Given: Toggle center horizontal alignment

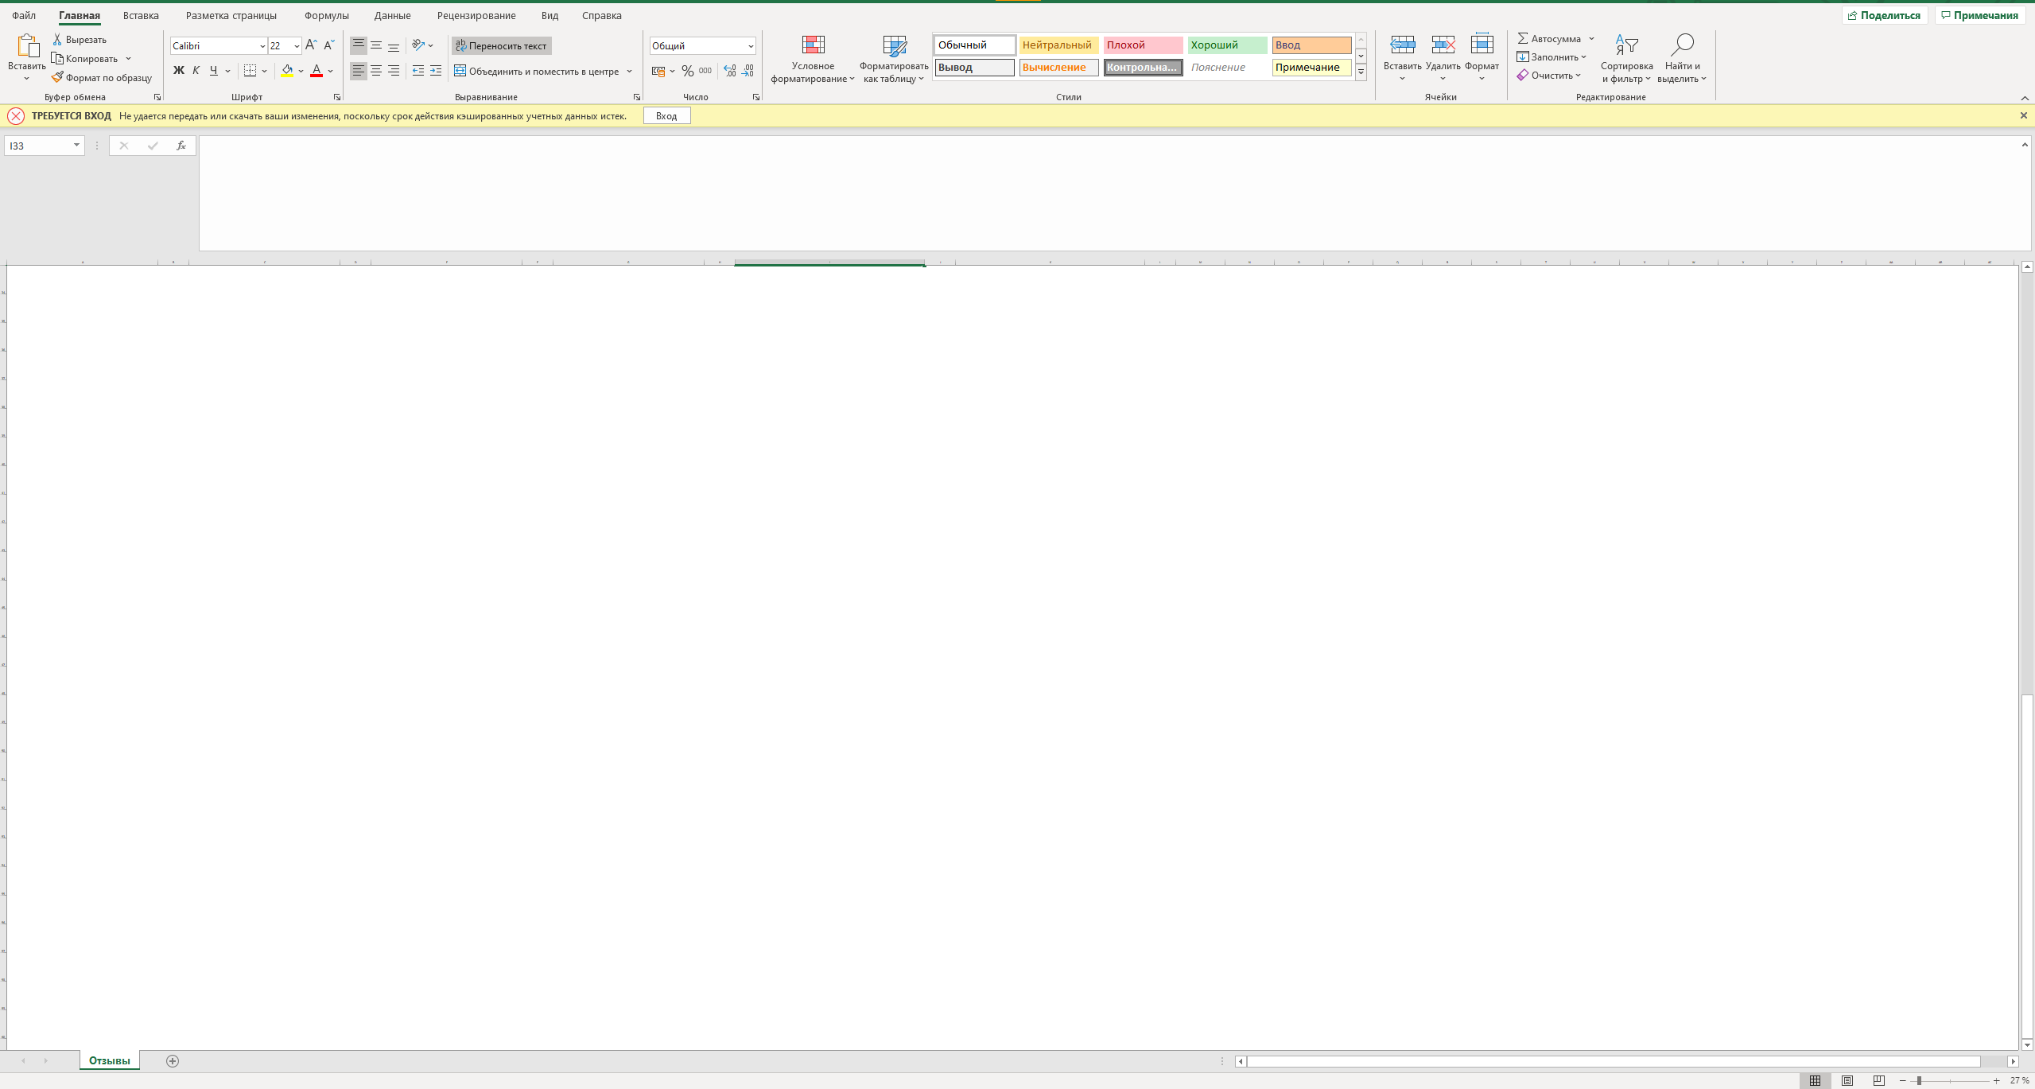Looking at the screenshot, I should [376, 71].
